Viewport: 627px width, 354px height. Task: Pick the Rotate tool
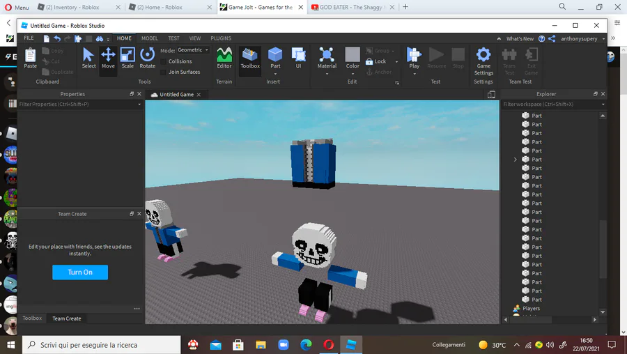pyautogui.click(x=147, y=58)
